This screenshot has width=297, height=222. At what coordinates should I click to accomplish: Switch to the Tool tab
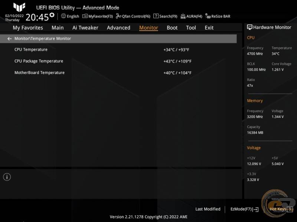coord(191,28)
